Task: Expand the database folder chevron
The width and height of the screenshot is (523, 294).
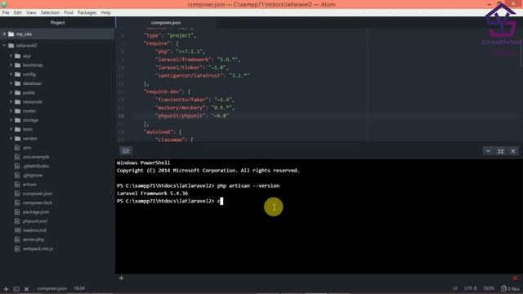Action: (11, 83)
